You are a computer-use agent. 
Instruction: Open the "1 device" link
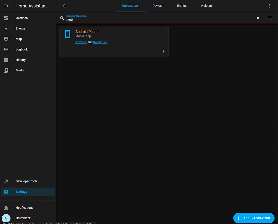(x=81, y=42)
